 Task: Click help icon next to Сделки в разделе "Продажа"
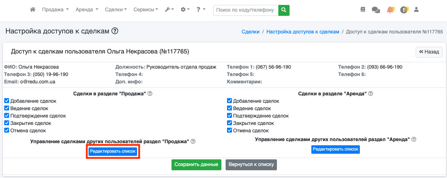click(x=150, y=94)
